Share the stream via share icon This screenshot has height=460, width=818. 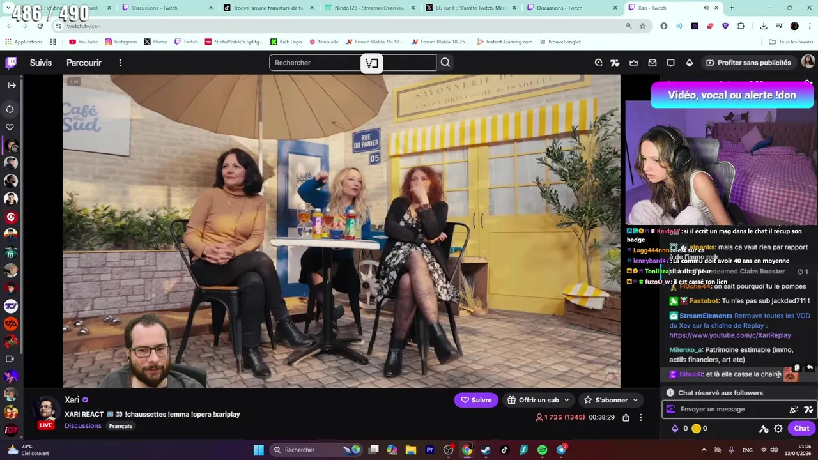point(626,417)
